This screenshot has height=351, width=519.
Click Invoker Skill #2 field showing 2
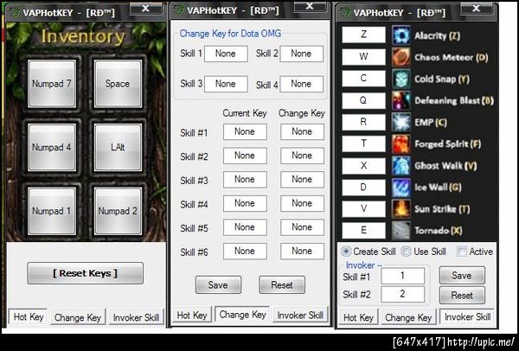[402, 294]
